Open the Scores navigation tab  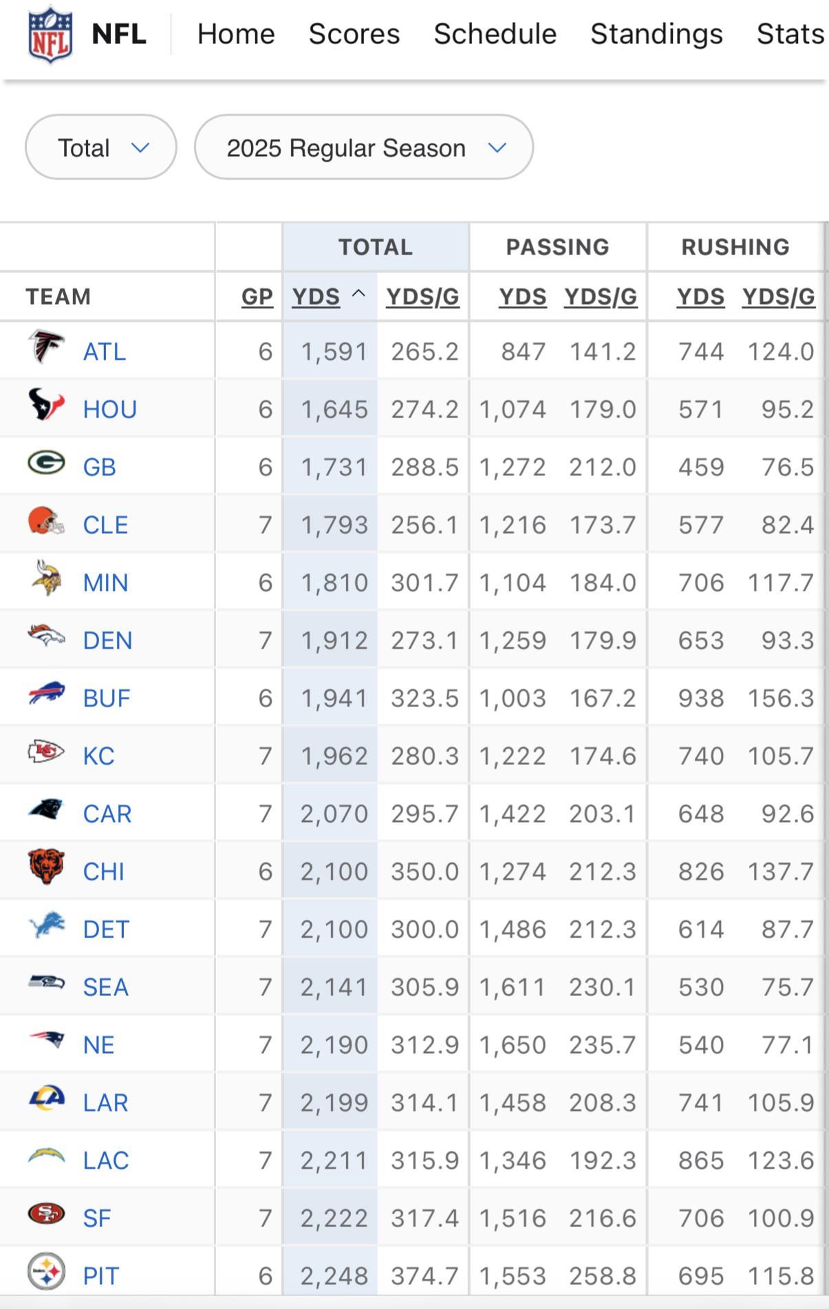point(354,34)
